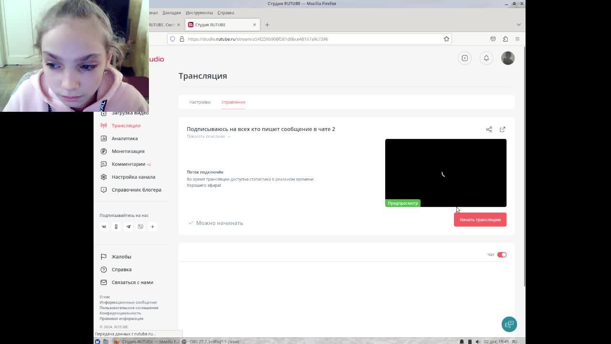The height and width of the screenshot is (344, 611).
Task: Click the Аналитика chart icon in sidebar
Action: pos(104,139)
